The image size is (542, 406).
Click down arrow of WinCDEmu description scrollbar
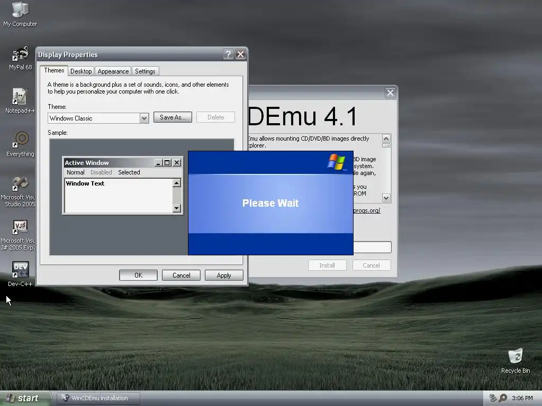click(386, 198)
